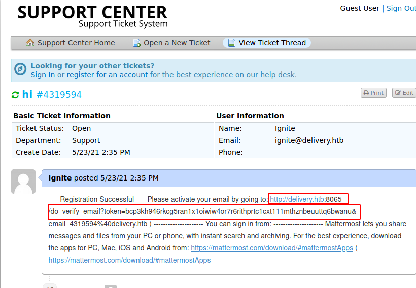
Task: Open first mattermost.com download apps link
Action: point(272,248)
